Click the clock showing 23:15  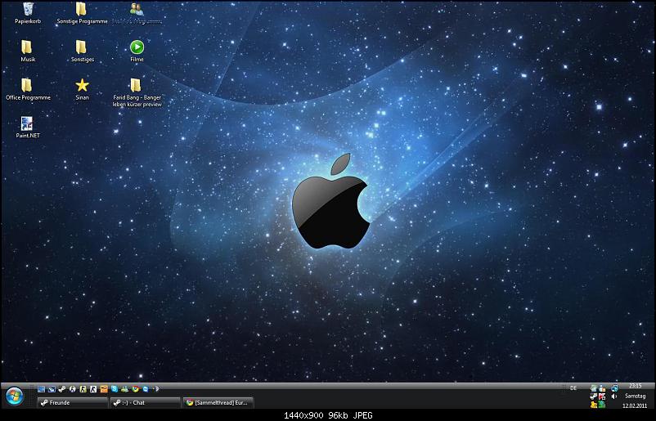(635, 385)
